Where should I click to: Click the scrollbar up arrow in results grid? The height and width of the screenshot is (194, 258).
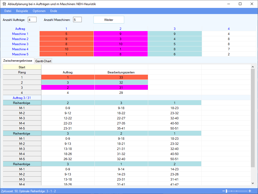pos(253,67)
